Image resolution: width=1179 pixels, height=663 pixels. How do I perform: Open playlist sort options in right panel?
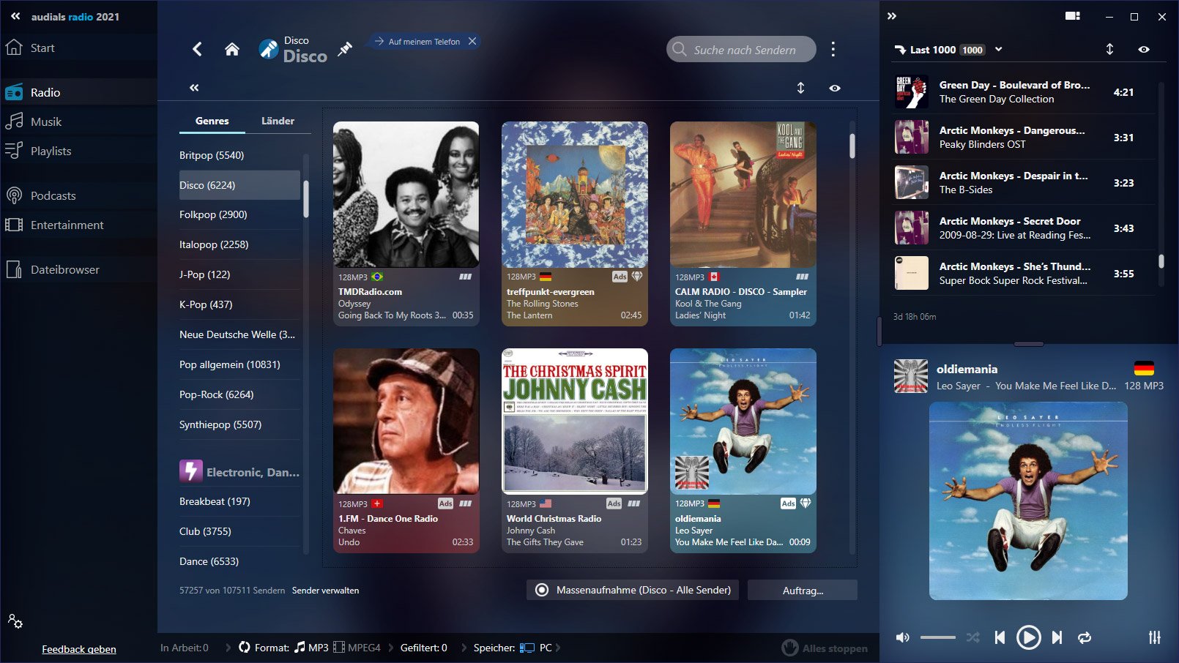click(x=1109, y=49)
